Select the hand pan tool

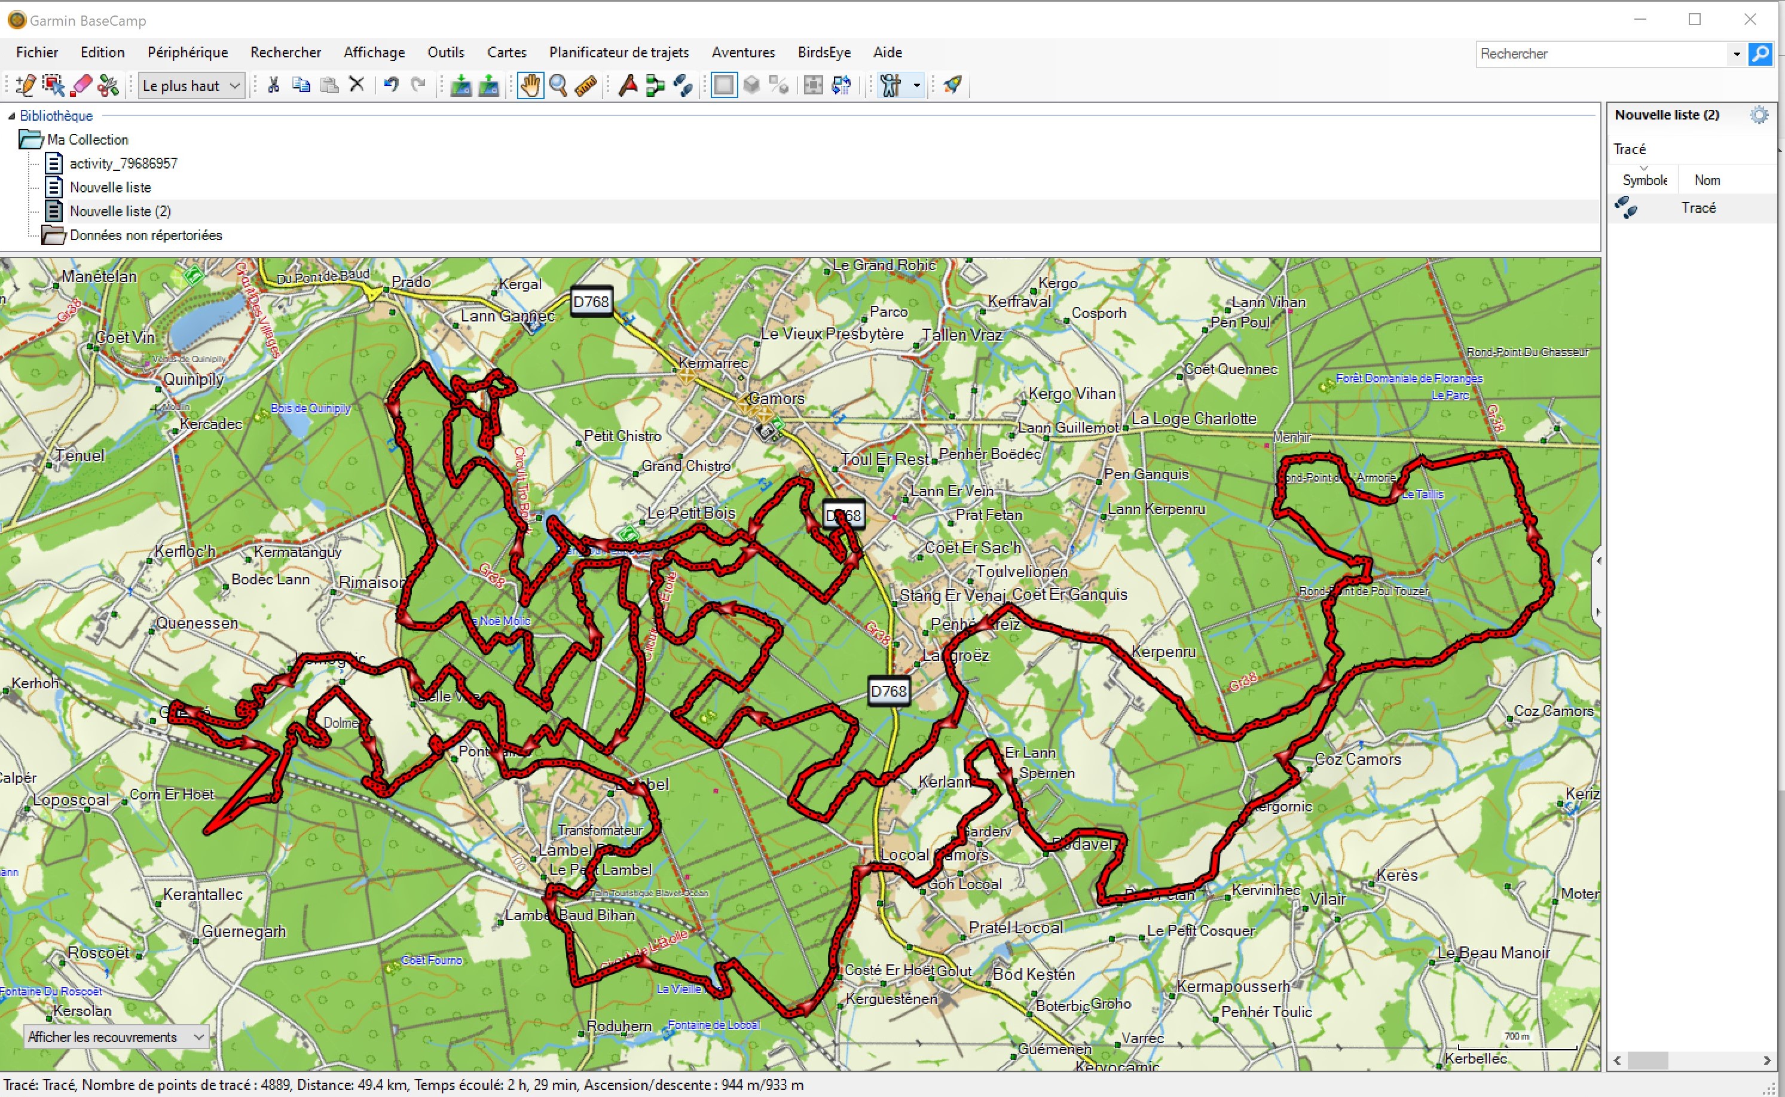[531, 85]
